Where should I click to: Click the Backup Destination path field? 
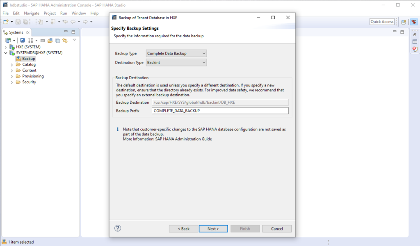(220, 102)
